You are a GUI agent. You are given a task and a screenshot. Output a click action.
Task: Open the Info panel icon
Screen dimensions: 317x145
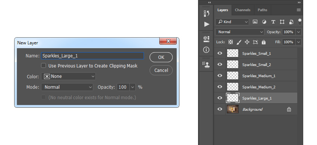(x=206, y=50)
